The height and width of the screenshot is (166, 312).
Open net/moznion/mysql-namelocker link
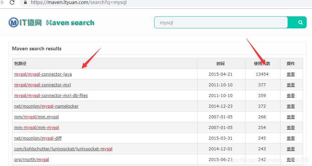[46, 106]
